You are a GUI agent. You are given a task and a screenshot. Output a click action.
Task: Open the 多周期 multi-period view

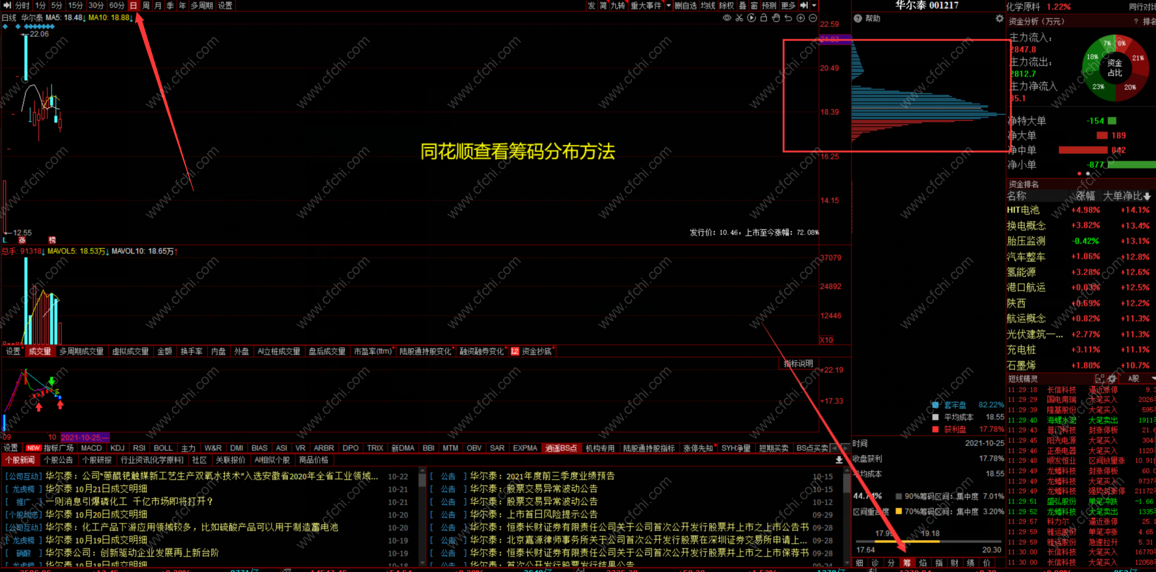[x=201, y=6]
